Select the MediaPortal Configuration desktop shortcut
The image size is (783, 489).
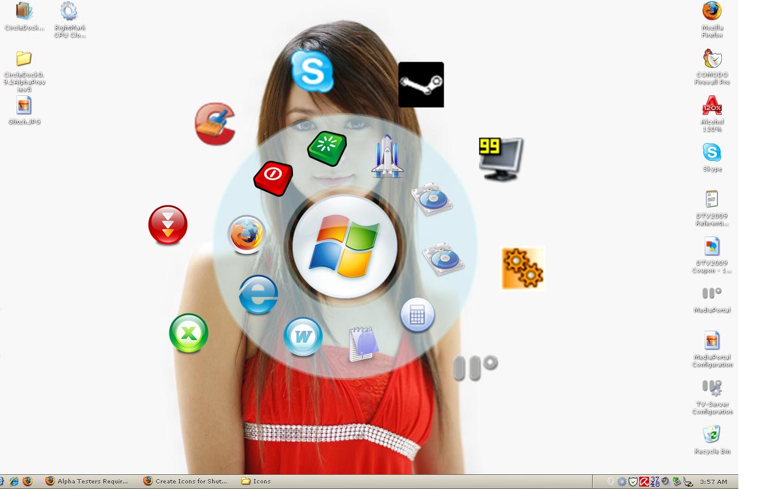(712, 350)
